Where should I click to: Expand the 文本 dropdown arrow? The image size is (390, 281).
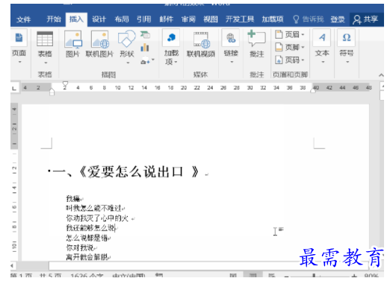tap(323, 62)
